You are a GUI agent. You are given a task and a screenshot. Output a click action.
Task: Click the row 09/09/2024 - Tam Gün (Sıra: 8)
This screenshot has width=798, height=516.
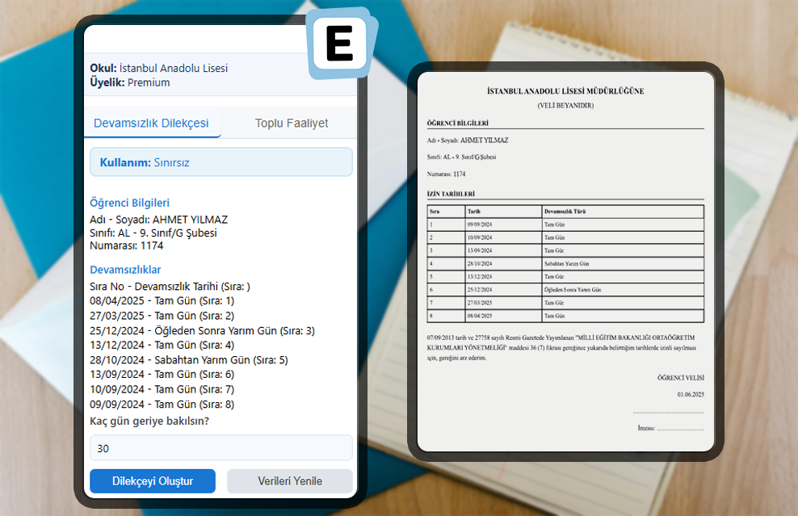tap(162, 405)
